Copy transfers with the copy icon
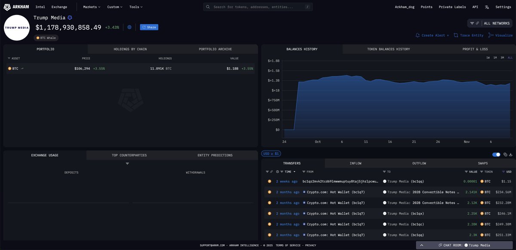Screen dimensions: 516x250 coord(505,154)
